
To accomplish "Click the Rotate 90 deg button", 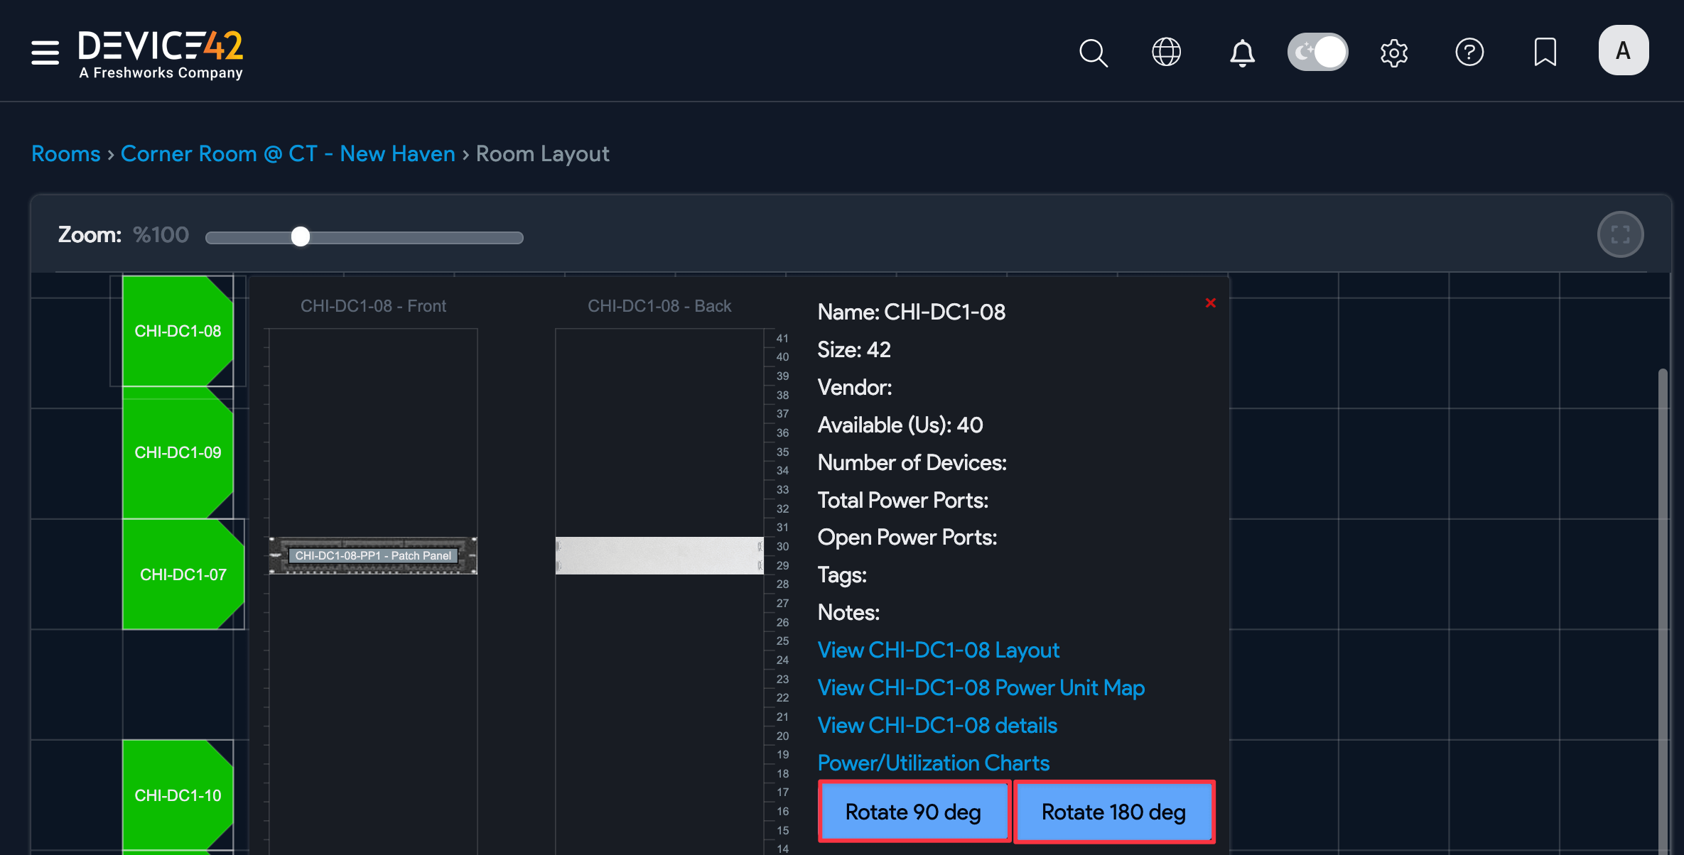I will point(913,812).
